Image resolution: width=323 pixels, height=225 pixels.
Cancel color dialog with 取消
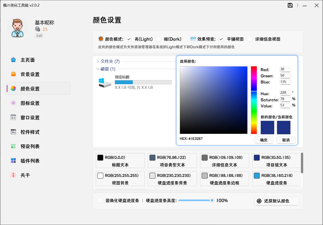point(286,140)
